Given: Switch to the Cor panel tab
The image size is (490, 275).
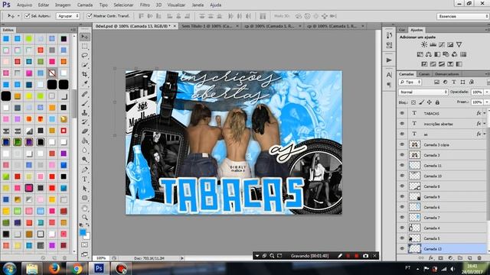Looking at the screenshot, I should (x=402, y=30).
